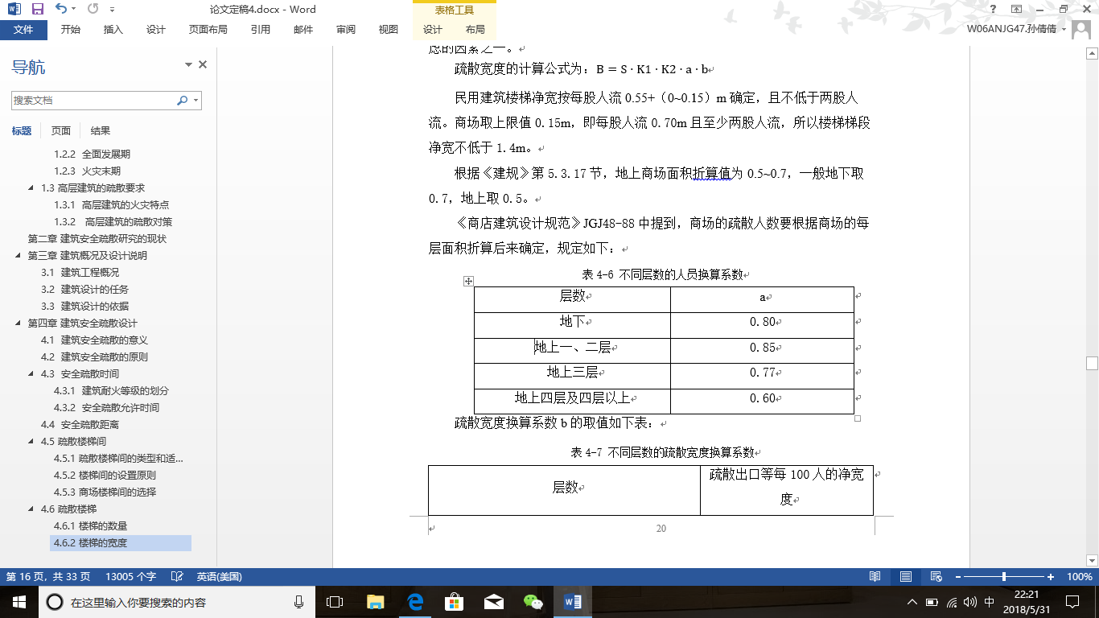Open the Customize Quick Access Toolbar menu

click(112, 10)
